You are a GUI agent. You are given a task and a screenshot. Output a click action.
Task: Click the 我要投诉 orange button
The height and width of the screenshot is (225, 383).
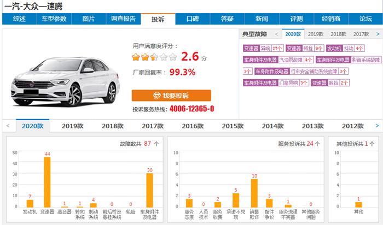[x=171, y=96]
